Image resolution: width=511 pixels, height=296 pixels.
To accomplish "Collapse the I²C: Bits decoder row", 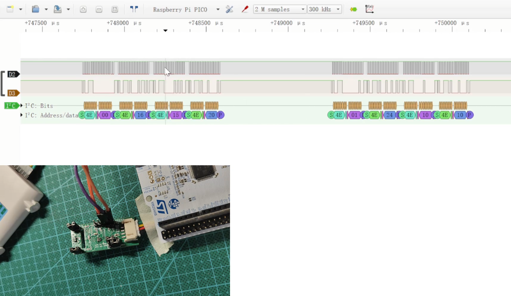I will (x=22, y=106).
